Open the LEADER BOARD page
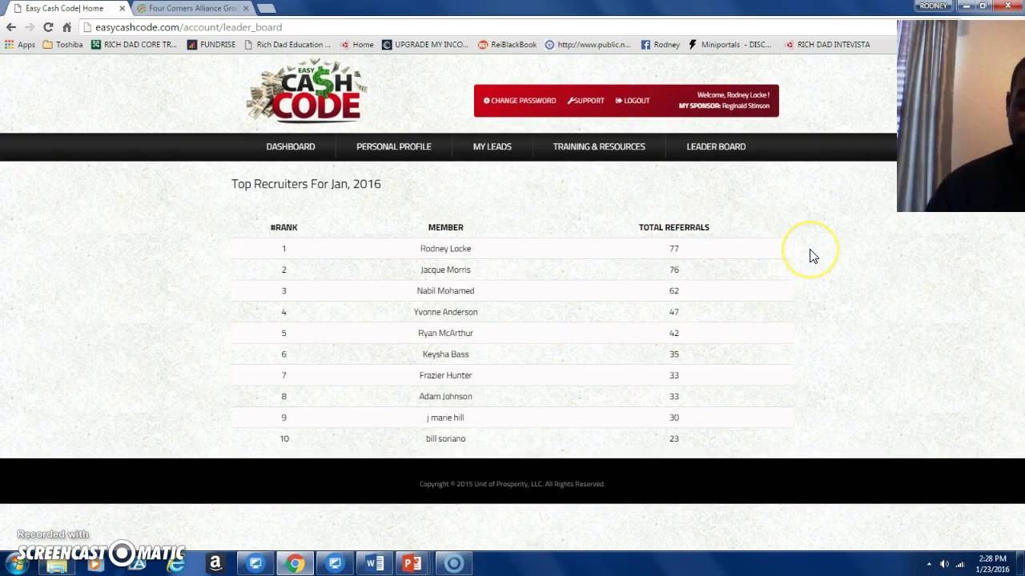This screenshot has height=576, width=1025. tap(716, 146)
